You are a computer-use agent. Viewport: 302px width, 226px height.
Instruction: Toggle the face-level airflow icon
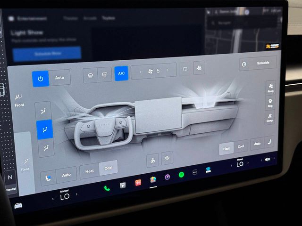click(x=44, y=129)
